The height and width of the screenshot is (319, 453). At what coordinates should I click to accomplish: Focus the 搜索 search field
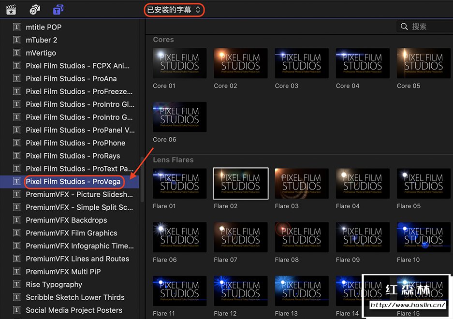click(x=424, y=27)
